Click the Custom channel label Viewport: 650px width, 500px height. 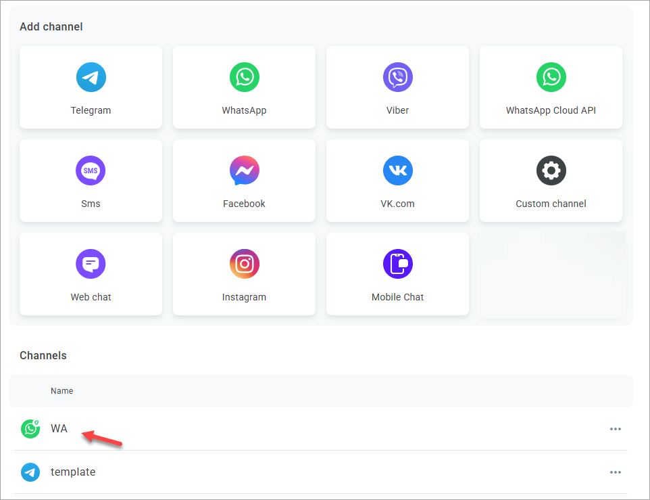pos(551,204)
